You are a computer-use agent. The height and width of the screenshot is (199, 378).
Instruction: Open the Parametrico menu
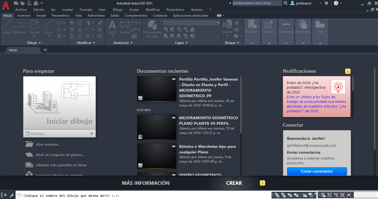click(x=175, y=9)
